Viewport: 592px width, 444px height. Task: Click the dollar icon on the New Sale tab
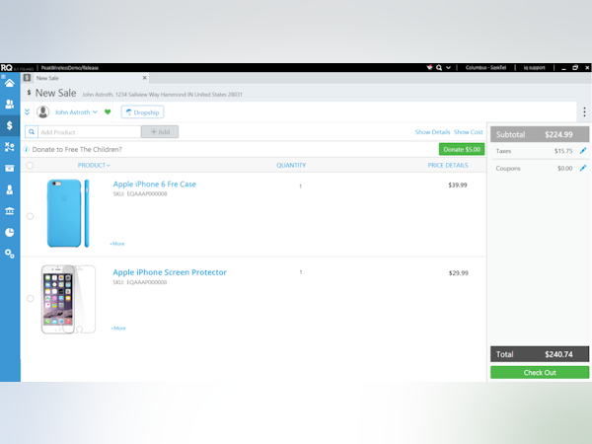pos(27,78)
